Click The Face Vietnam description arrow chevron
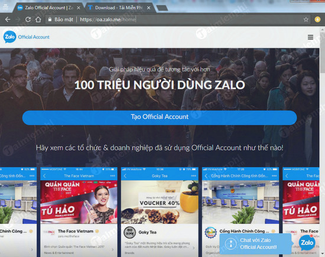Viewport: 325px width, 257px height. (112, 249)
